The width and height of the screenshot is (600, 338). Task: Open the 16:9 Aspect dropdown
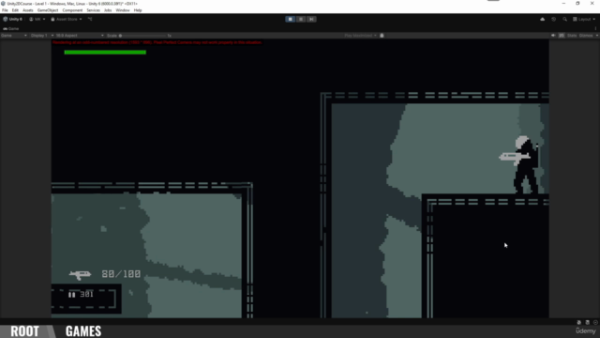click(80, 36)
